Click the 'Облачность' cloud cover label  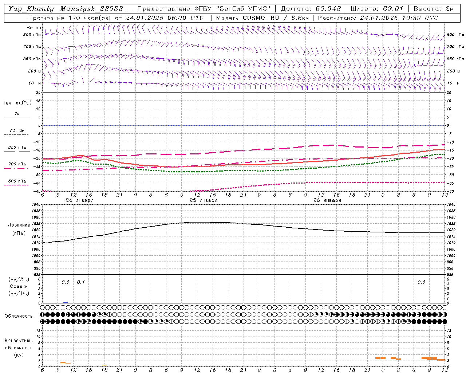[x=19, y=316]
